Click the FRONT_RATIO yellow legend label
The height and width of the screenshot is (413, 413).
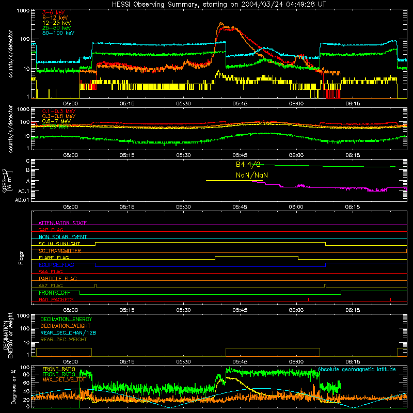click(x=59, y=369)
